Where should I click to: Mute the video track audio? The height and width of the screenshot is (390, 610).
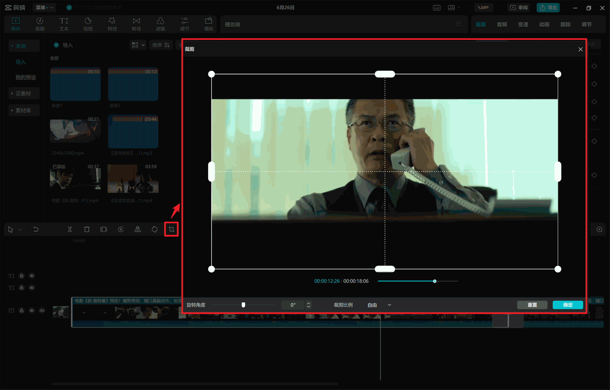pos(42,311)
